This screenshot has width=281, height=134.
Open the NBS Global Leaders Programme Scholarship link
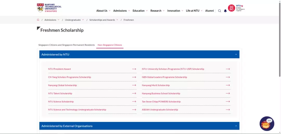pos(164,77)
